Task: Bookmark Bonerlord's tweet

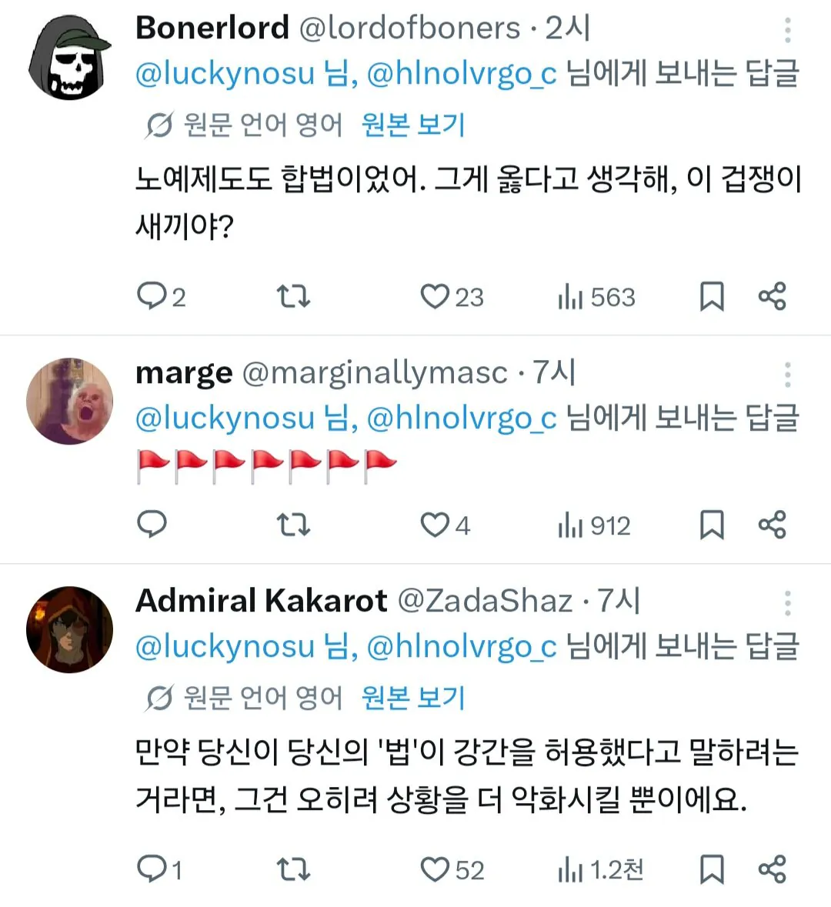Action: tap(712, 296)
